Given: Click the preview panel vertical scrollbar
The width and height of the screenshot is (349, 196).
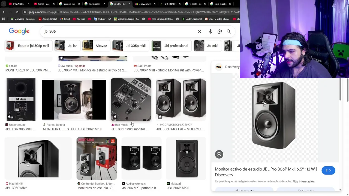Looking at the screenshot, I should (340, 90).
